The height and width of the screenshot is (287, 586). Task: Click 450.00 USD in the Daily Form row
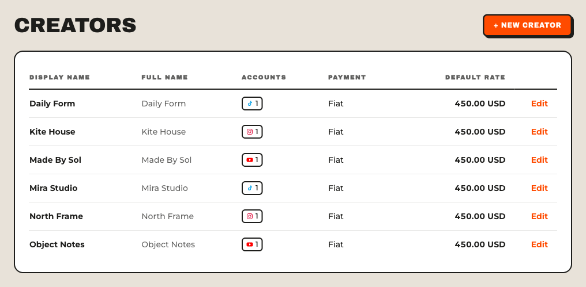coord(480,104)
